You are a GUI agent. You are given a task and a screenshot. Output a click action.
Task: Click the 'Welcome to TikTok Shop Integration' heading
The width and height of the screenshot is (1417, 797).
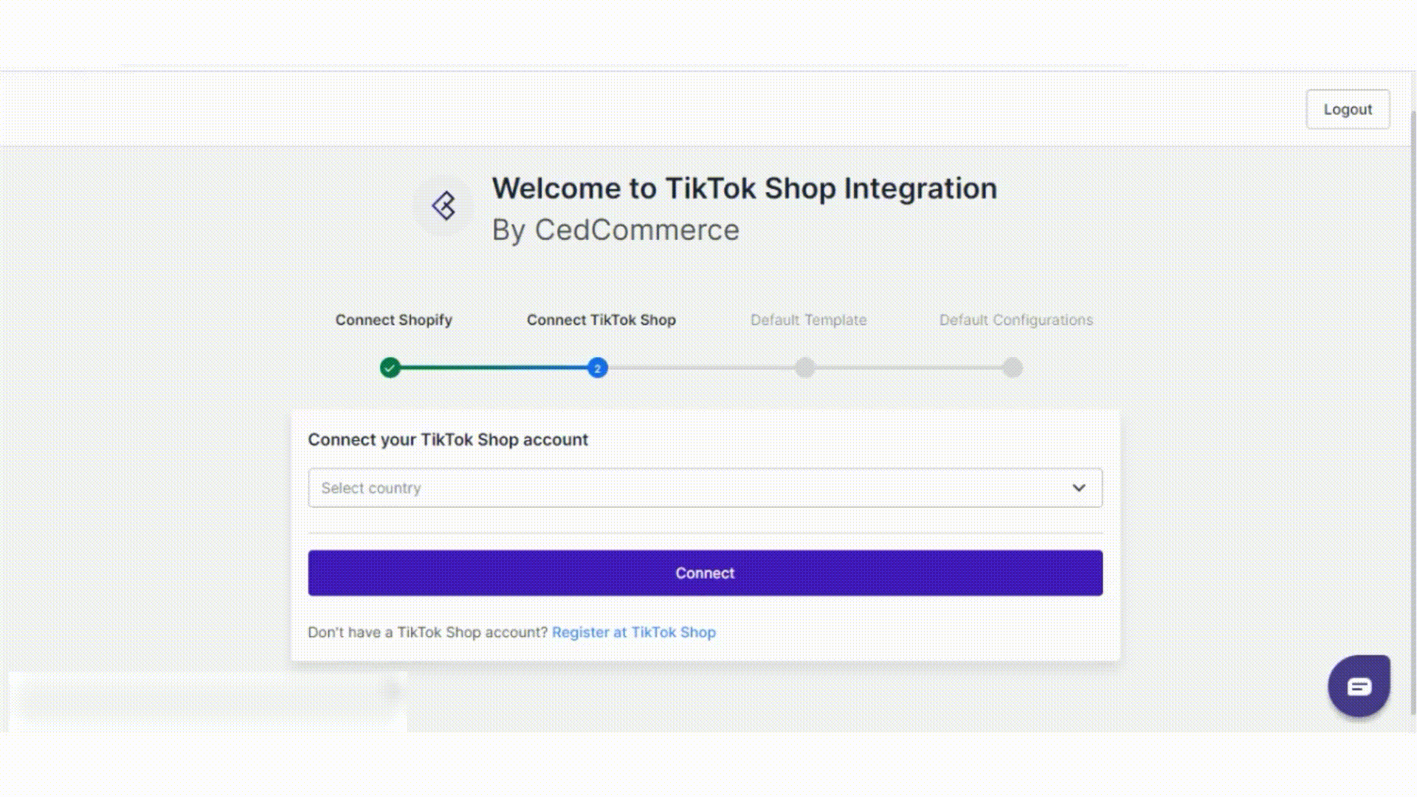pyautogui.click(x=744, y=188)
